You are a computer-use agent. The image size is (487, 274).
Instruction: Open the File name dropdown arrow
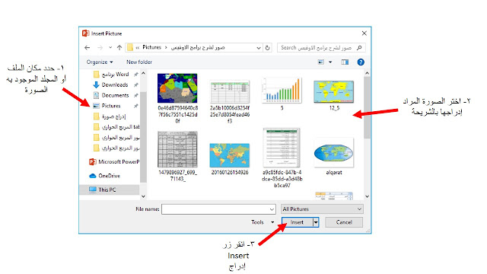272,209
